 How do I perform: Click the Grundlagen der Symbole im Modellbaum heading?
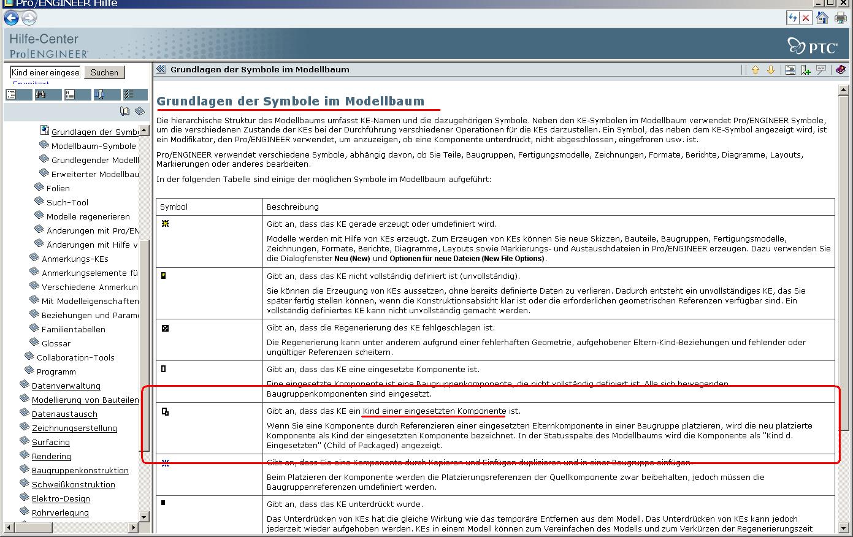[x=291, y=101]
